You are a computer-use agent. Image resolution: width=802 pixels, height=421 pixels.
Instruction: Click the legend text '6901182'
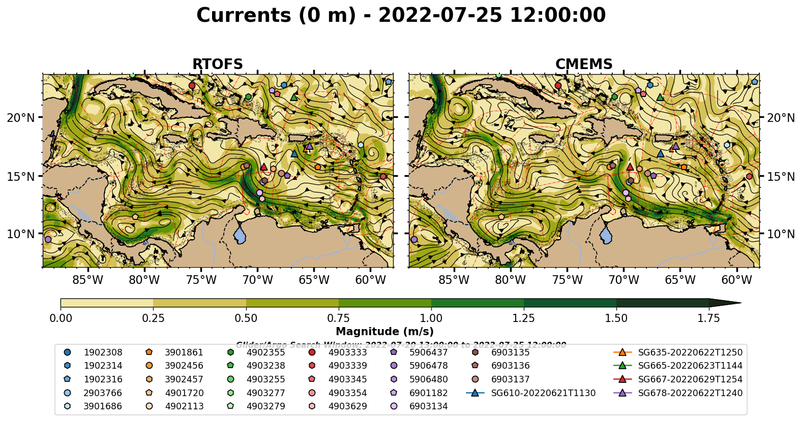click(x=429, y=393)
